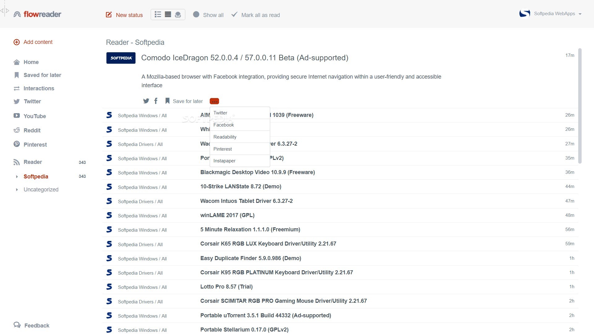This screenshot has height=334, width=594.
Task: Open the flowreader logo home link
Action: pos(37,14)
